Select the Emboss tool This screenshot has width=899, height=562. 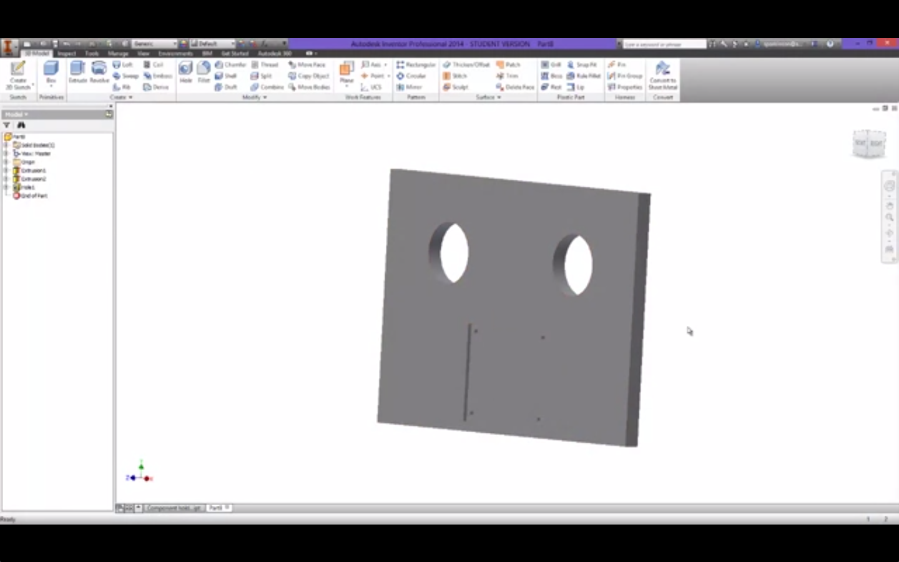pos(158,76)
